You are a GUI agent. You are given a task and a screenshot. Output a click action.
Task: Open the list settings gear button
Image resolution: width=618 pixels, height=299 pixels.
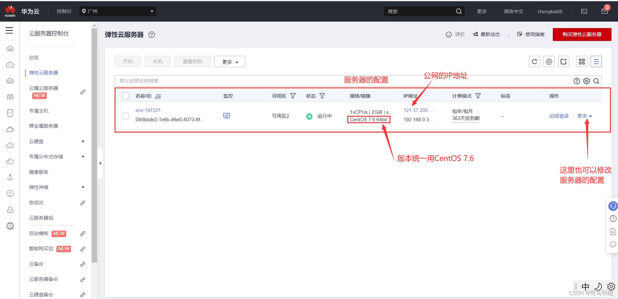click(549, 62)
